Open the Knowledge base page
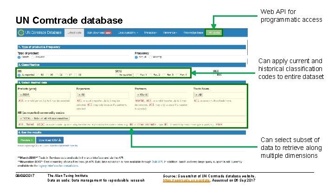Image resolution: width=334 pixels, height=188 pixels. [x=193, y=32]
